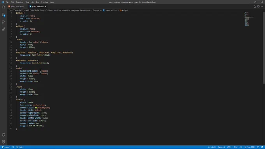Click the UTF-8 encoding indicator

coord(229,147)
